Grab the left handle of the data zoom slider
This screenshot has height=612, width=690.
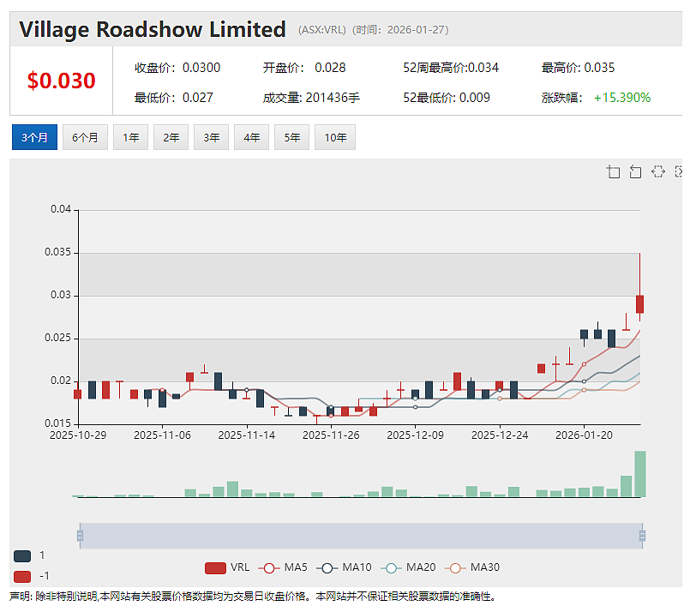[x=80, y=536]
